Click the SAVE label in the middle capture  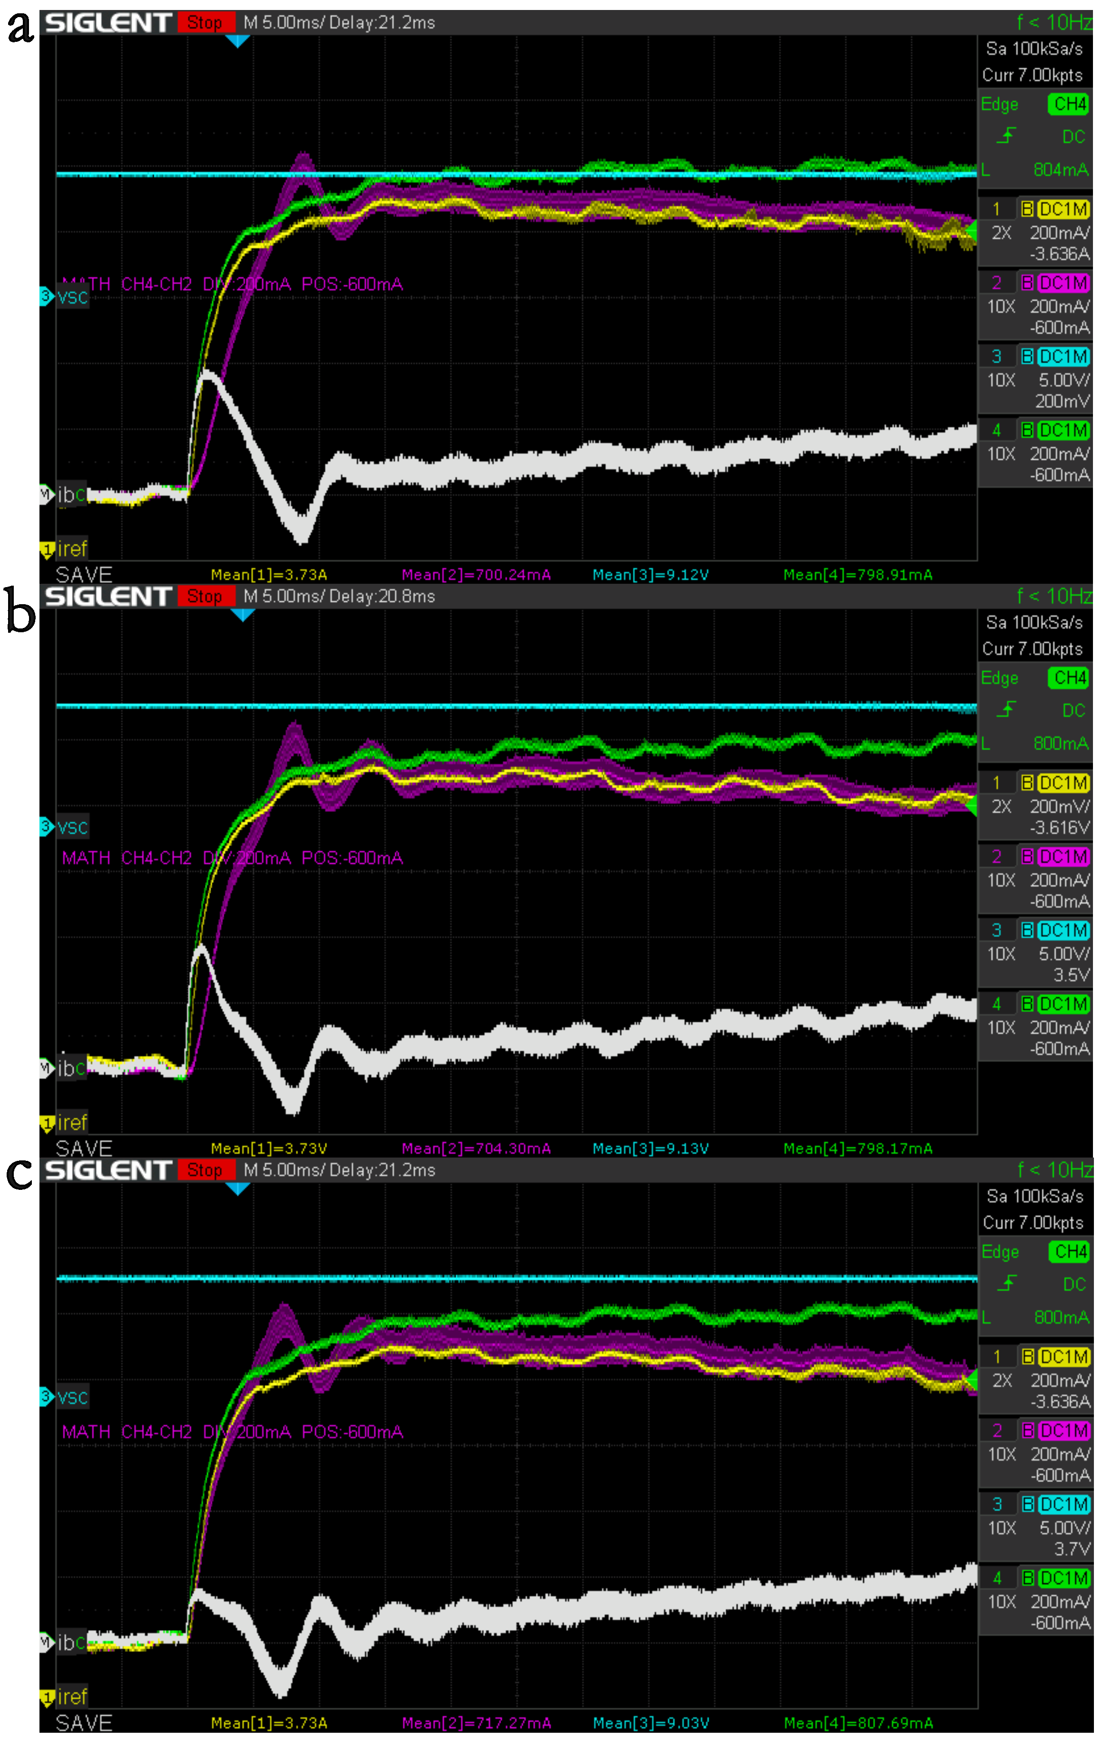tap(84, 1149)
